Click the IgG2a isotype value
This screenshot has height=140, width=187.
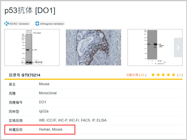44,111
